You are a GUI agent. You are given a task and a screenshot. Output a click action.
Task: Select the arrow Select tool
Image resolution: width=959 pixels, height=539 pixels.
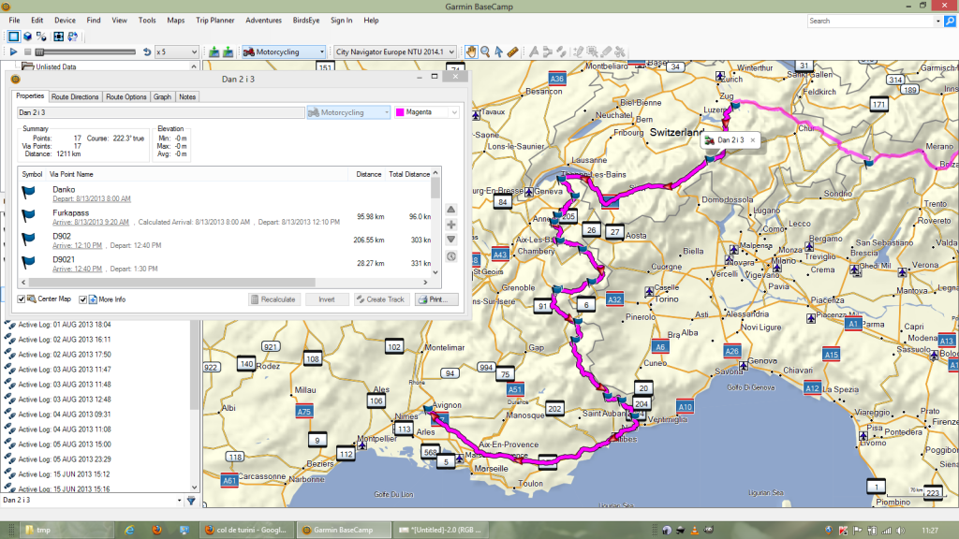pyautogui.click(x=499, y=52)
